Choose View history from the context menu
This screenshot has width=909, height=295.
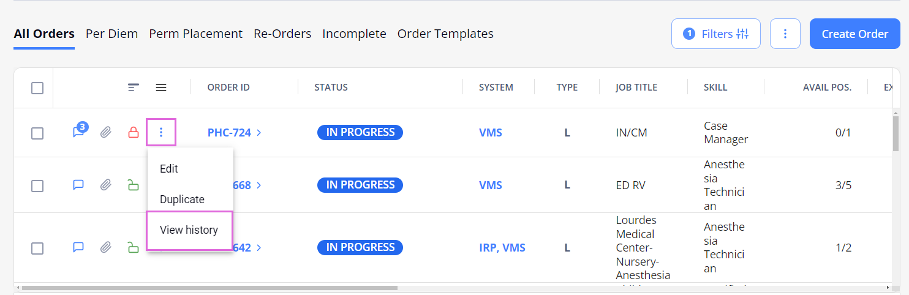coord(189,230)
